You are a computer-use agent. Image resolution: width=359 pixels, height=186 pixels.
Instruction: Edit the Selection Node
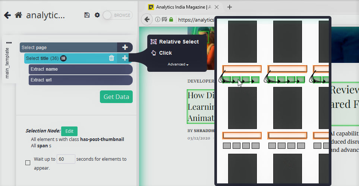tap(69, 131)
